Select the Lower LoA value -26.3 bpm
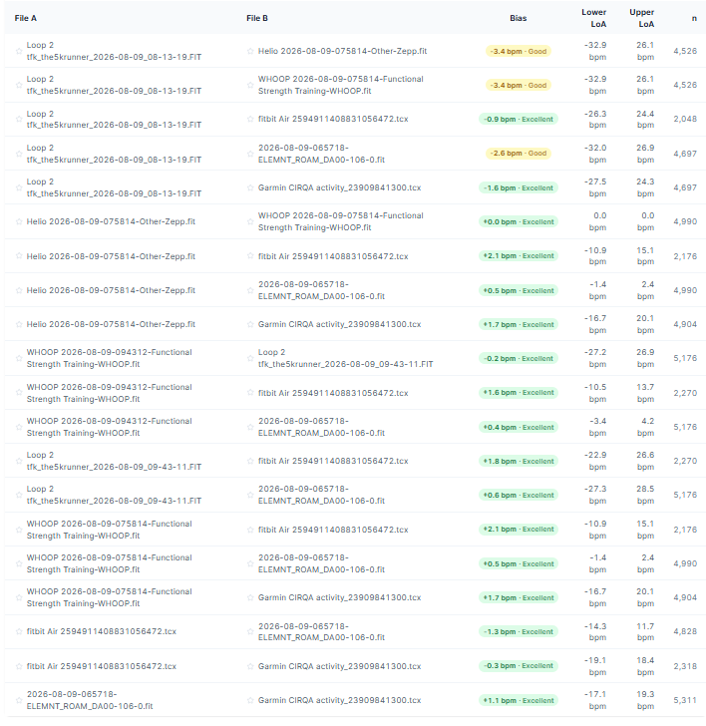Screen dimensions: 706x726 tap(595, 119)
